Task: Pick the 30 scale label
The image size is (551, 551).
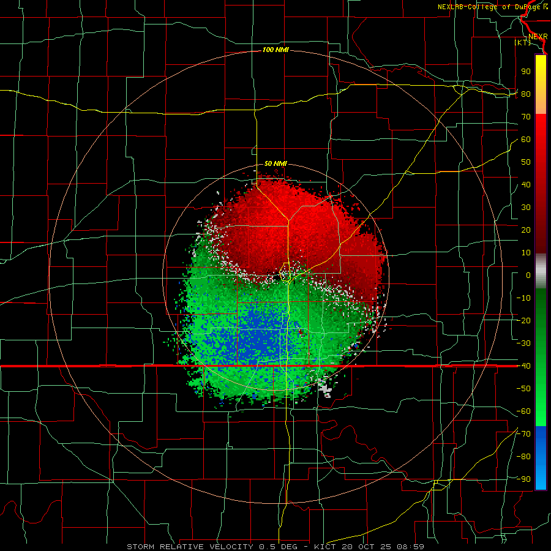Action: click(526, 208)
